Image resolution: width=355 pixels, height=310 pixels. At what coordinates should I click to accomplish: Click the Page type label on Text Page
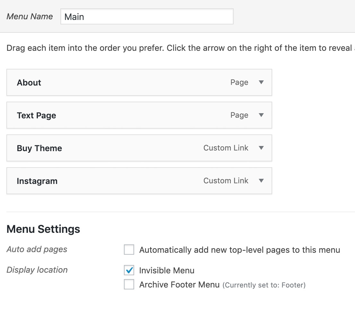click(239, 115)
